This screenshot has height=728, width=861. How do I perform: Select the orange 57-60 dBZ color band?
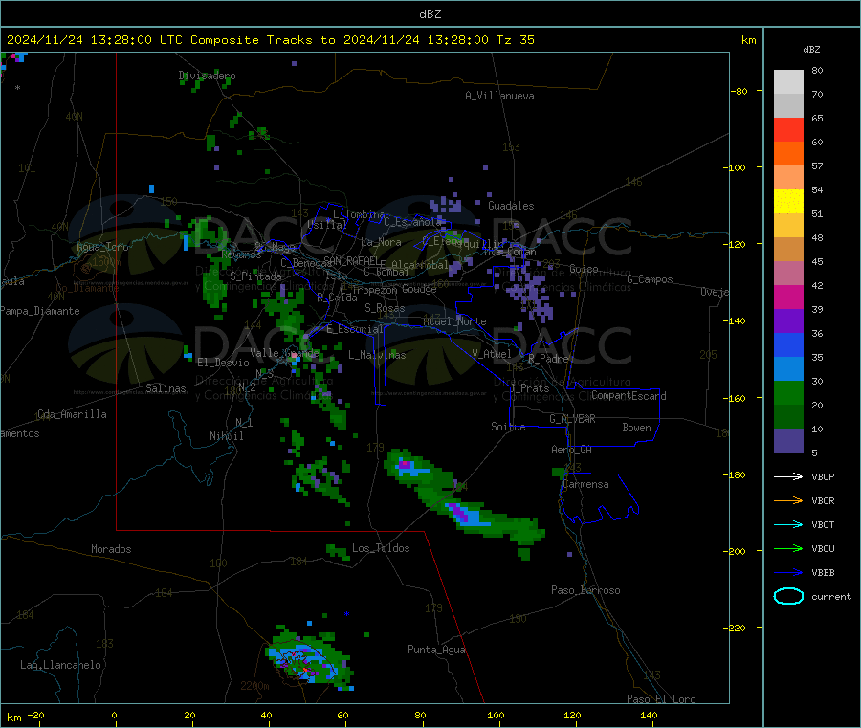click(x=788, y=154)
